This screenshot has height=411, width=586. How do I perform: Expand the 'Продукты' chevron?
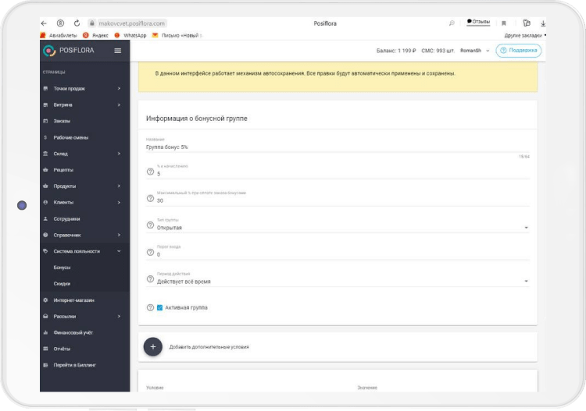point(119,186)
